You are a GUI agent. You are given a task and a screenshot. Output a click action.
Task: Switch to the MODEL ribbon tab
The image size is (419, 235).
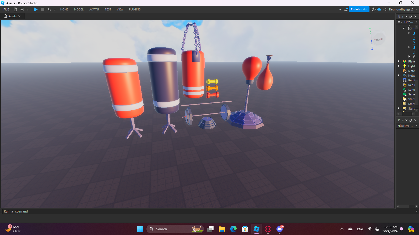click(79, 9)
